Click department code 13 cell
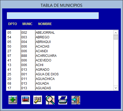This screenshot has height=111, width=123. 9,65
